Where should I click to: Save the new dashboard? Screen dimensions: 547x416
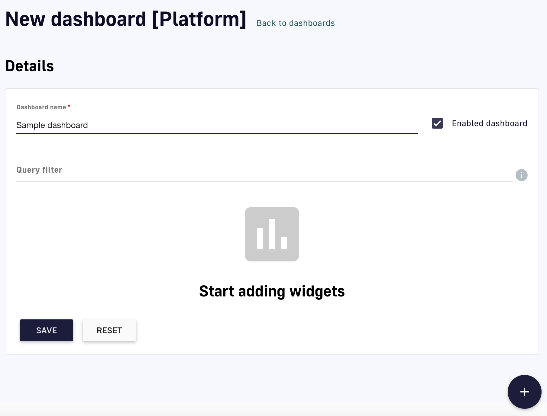[47, 330]
